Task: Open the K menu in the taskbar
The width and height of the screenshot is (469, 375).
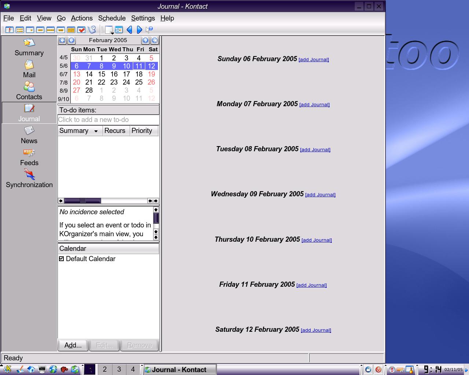Action: [8, 370]
